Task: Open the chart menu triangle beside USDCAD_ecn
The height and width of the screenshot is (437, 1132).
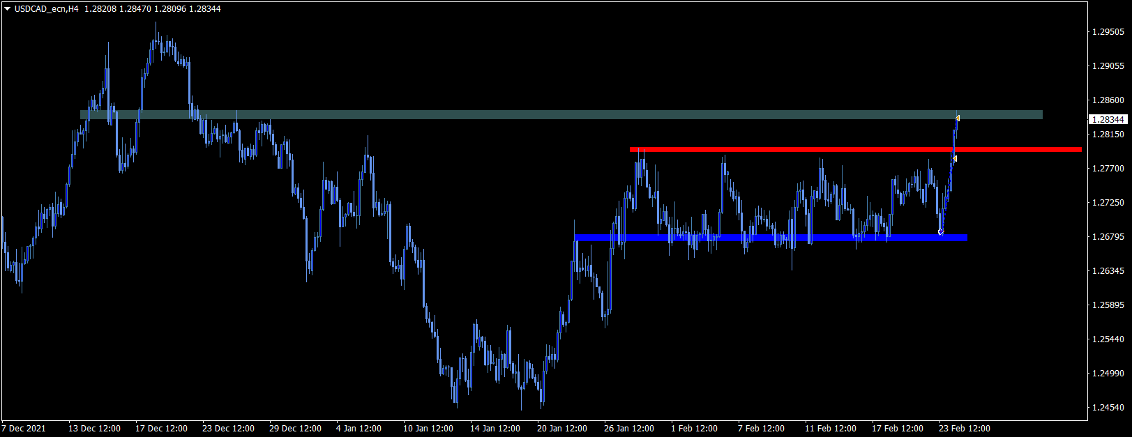Action: coord(8,9)
